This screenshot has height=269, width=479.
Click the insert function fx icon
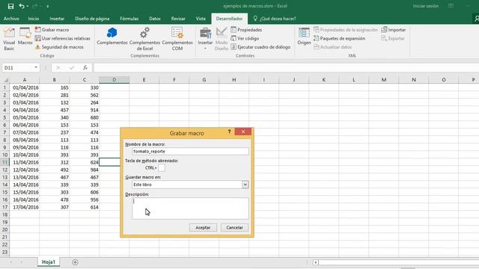tap(85, 68)
